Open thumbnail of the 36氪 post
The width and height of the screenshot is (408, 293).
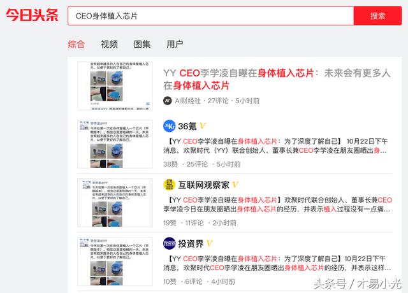115,144
